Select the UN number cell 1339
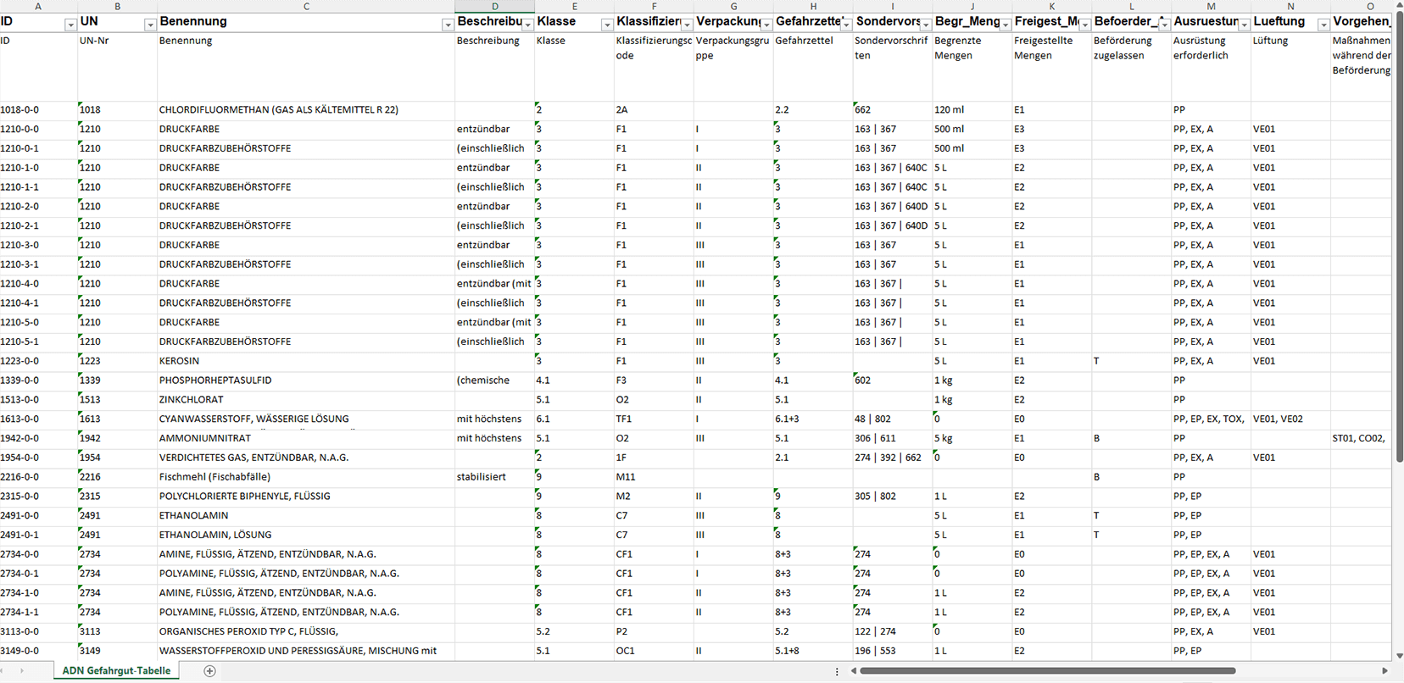 pos(117,380)
